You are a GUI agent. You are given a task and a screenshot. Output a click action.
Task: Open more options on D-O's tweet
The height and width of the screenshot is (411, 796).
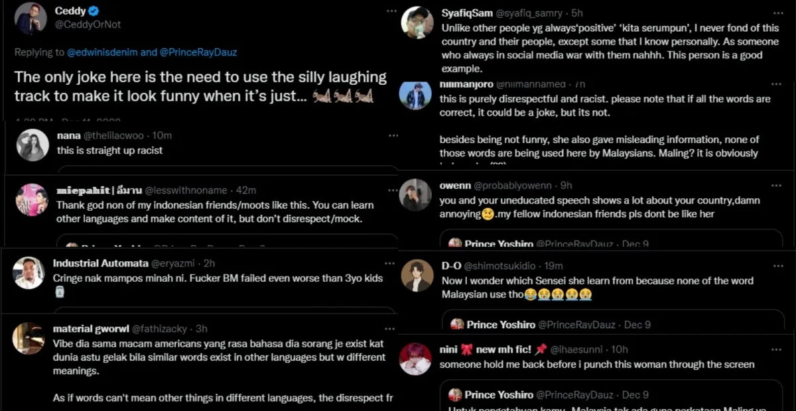click(x=777, y=266)
